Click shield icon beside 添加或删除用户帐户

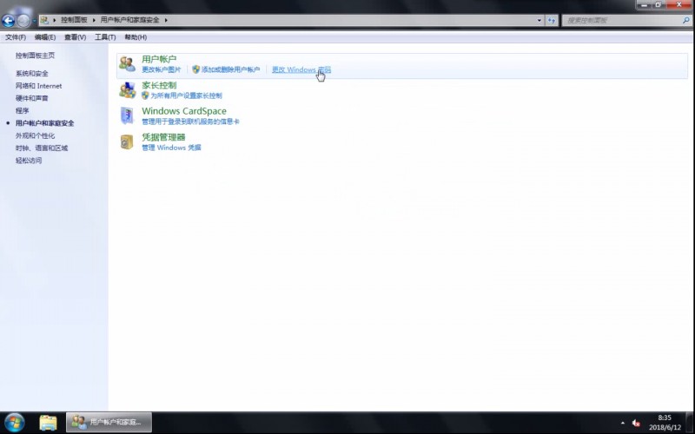(196, 69)
